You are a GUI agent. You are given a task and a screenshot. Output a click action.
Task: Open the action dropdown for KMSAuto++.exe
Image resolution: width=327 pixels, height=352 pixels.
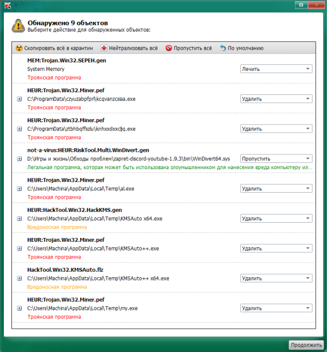tap(276, 248)
